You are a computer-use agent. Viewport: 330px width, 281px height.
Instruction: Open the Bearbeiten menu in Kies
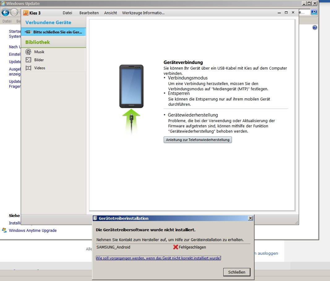click(x=89, y=13)
